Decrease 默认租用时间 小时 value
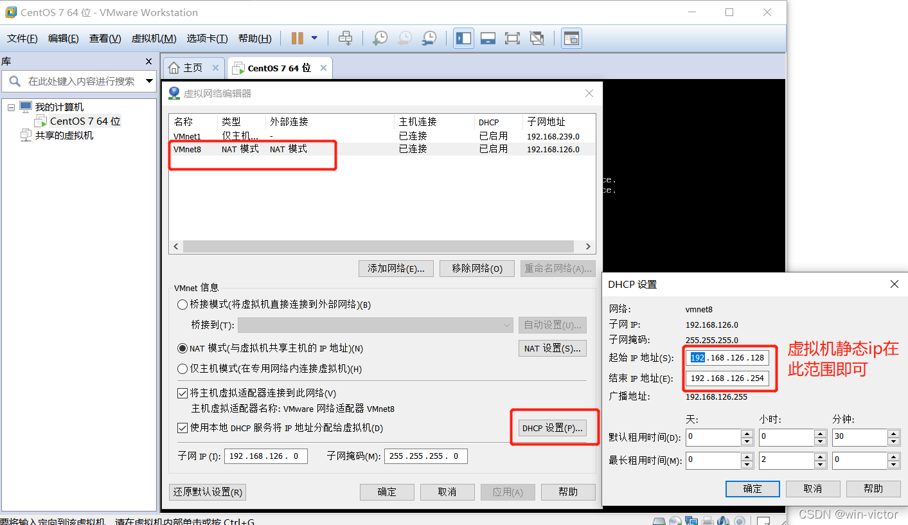The image size is (908, 525). 820,442
